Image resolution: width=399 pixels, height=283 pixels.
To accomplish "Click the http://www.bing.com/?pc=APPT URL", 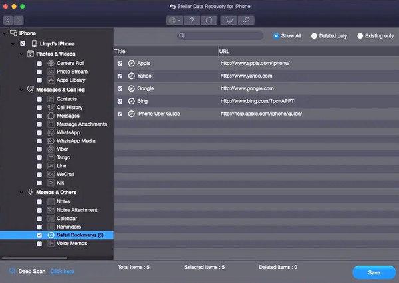I will (x=257, y=101).
